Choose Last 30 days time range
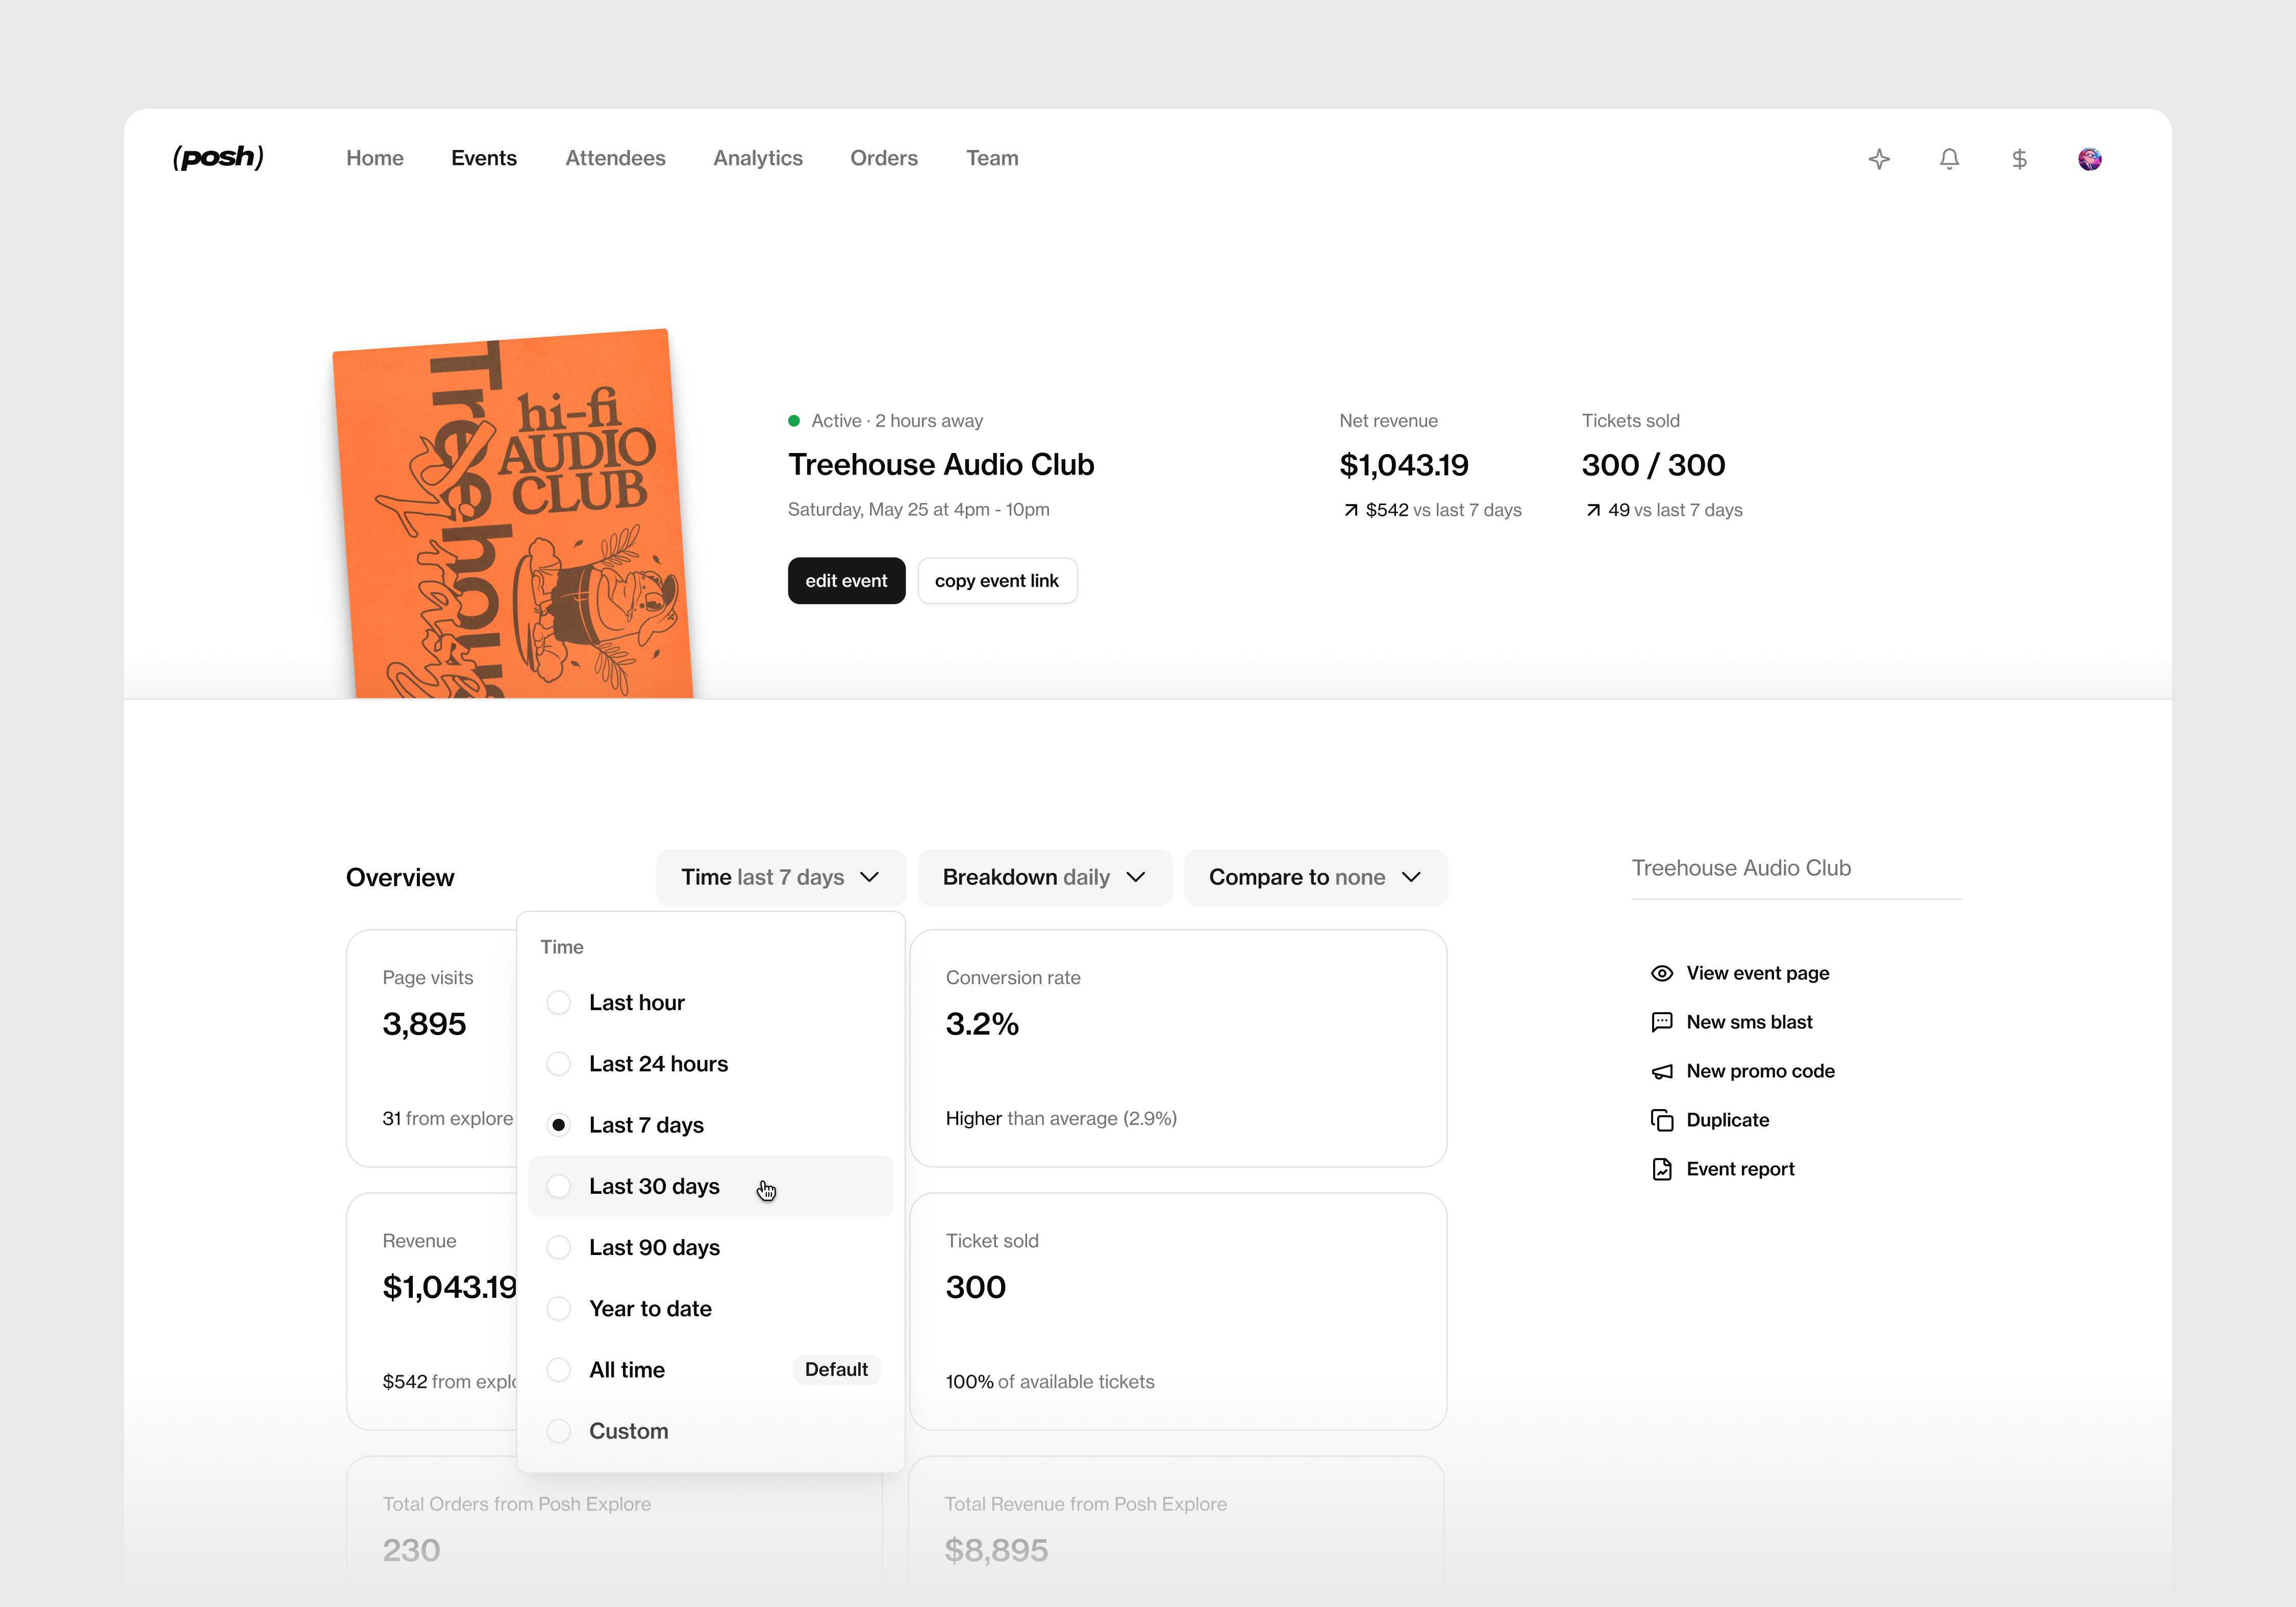2296x1607 pixels. [x=710, y=1186]
